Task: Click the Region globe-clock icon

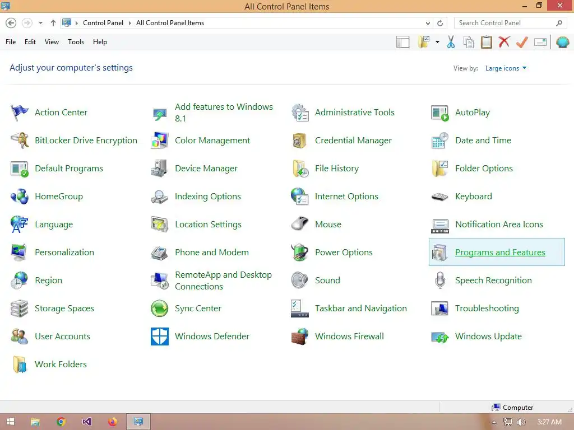Action: [20, 281]
